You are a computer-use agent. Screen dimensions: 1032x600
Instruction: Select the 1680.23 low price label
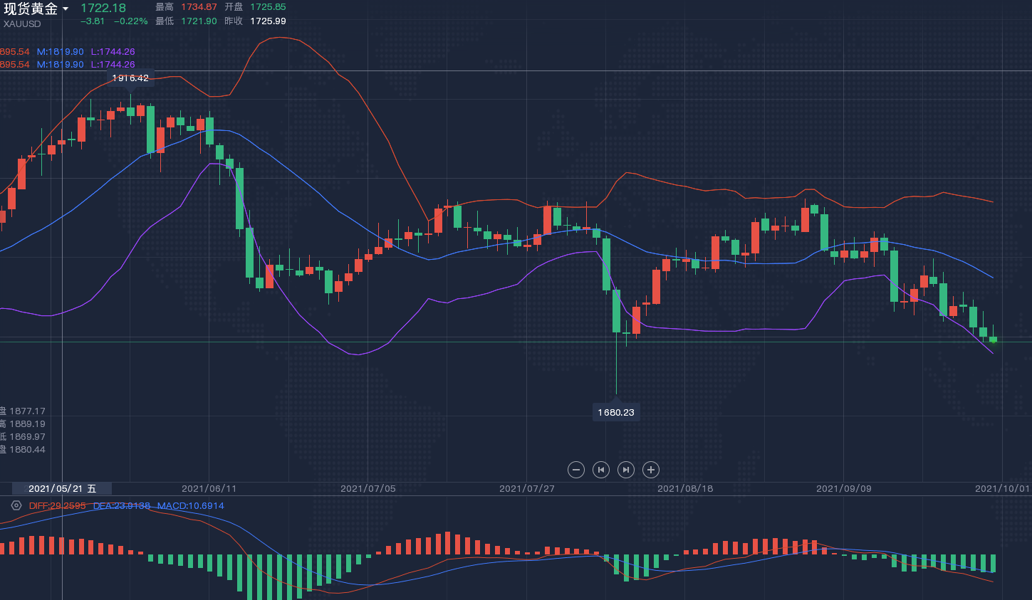coord(616,413)
